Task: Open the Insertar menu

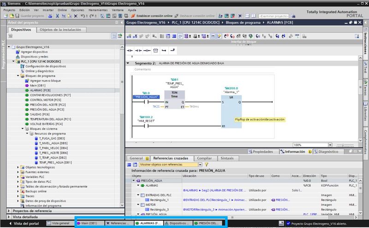Action: pos(48,10)
